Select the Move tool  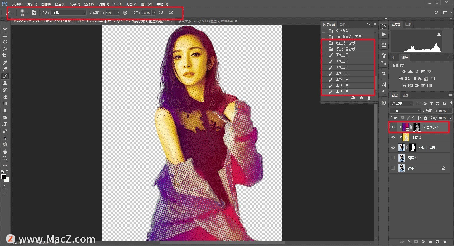[5, 28]
